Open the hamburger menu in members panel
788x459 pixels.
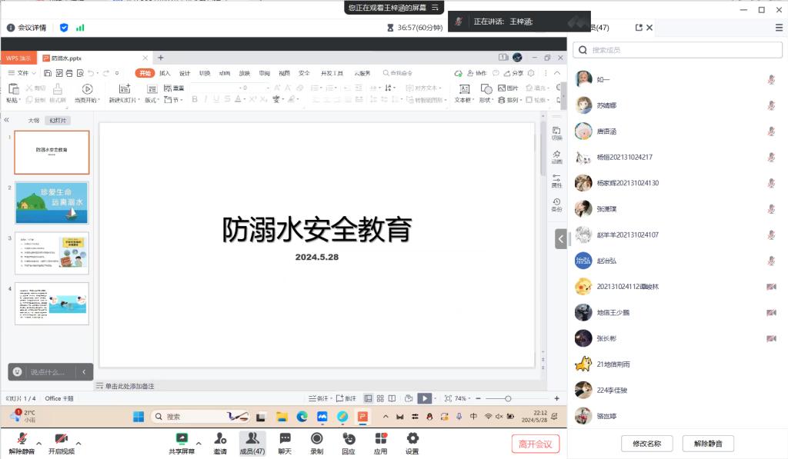779,28
